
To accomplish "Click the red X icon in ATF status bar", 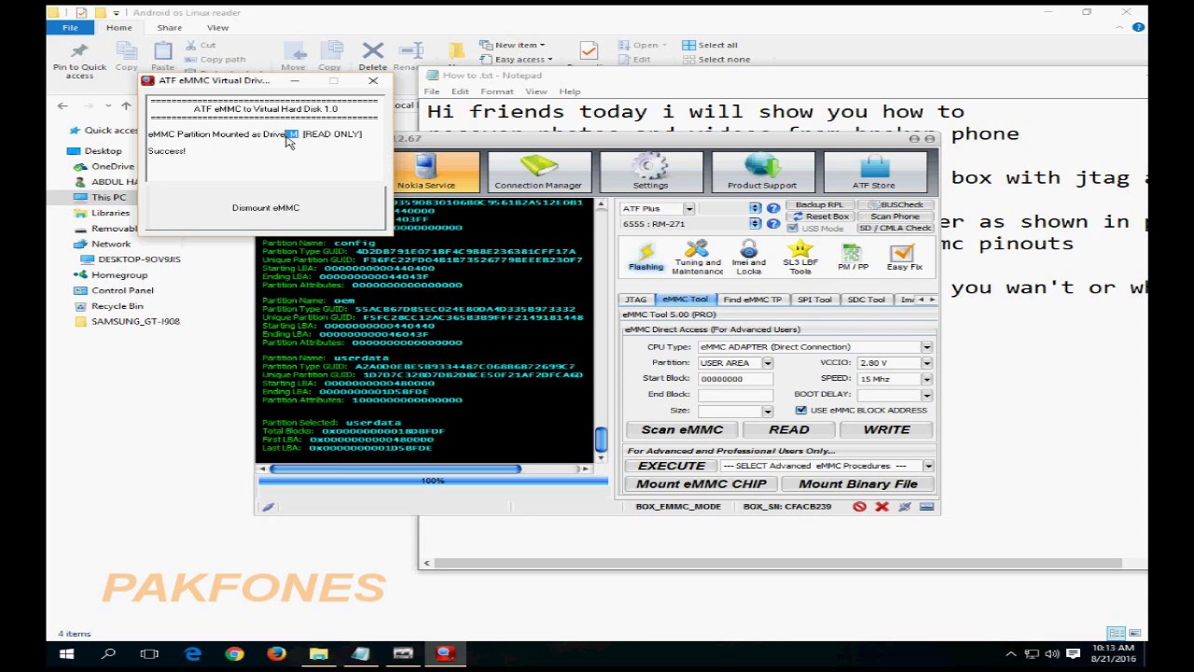I will [x=882, y=507].
